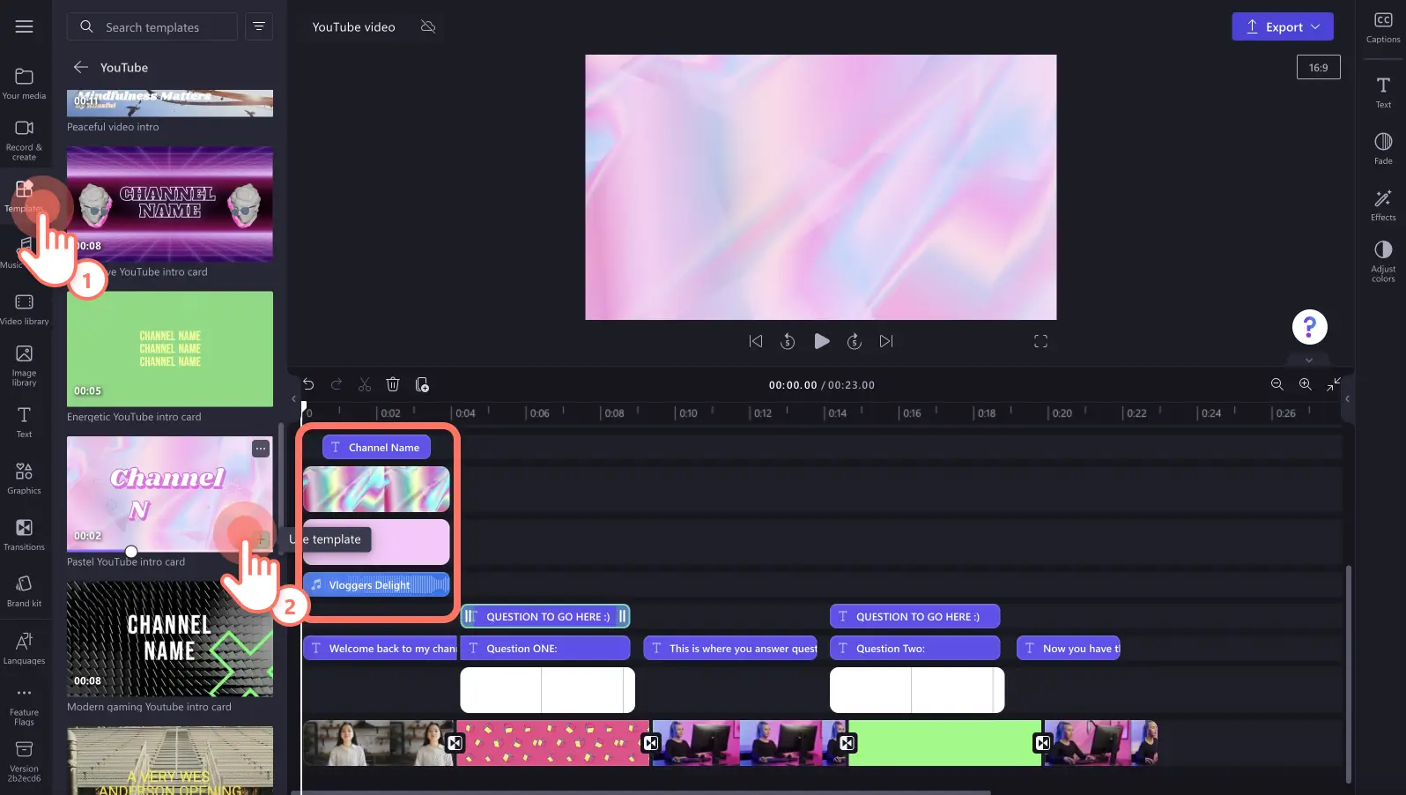Click the search templates field
Viewport: 1406px width, 795px height.
(152, 26)
